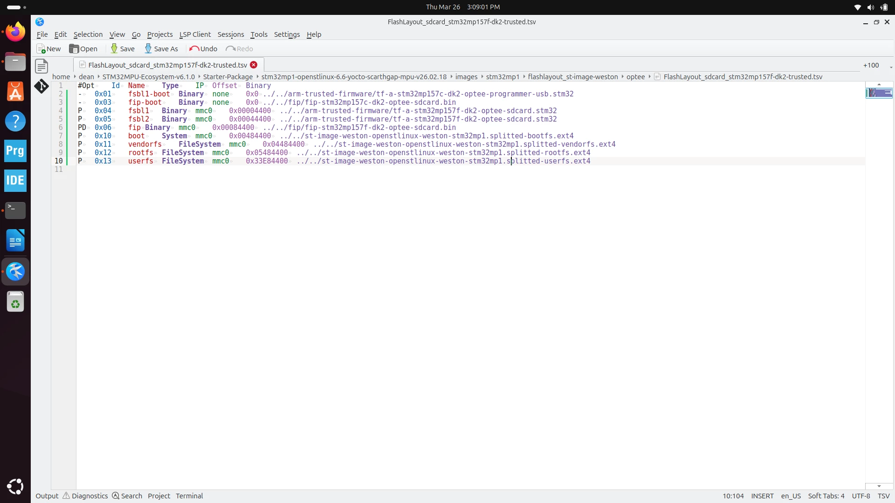Choose Save As in the toolbar
Screen dimensions: 895x503
(161, 49)
